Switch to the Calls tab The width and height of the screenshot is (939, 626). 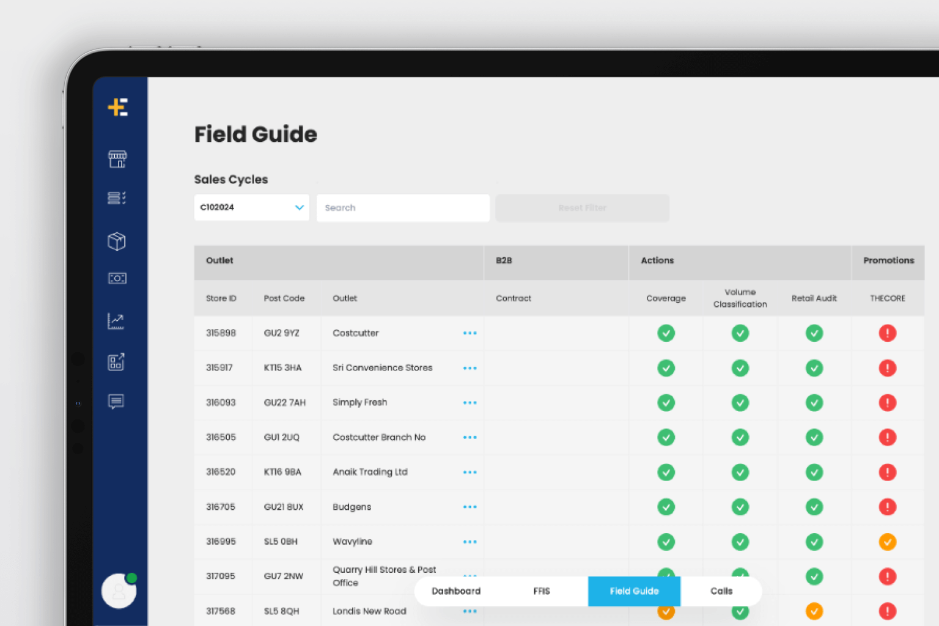(721, 591)
